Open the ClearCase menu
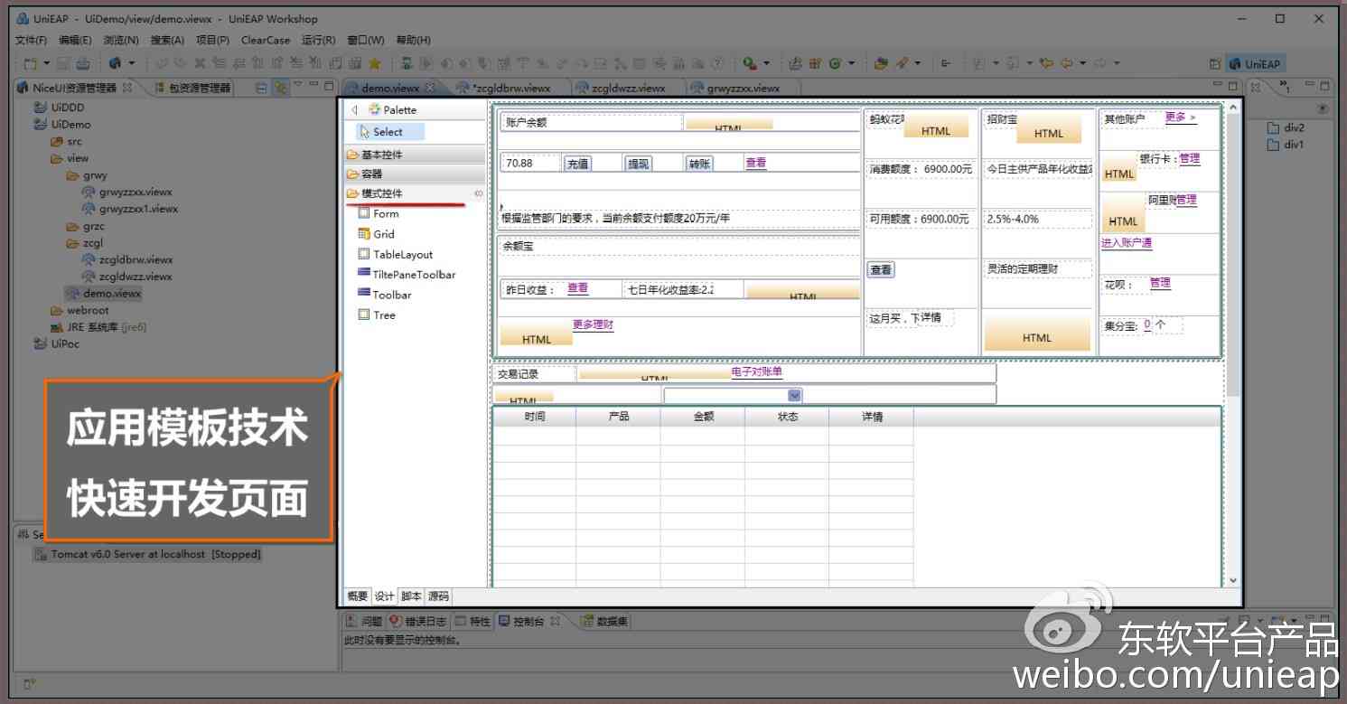 [266, 40]
